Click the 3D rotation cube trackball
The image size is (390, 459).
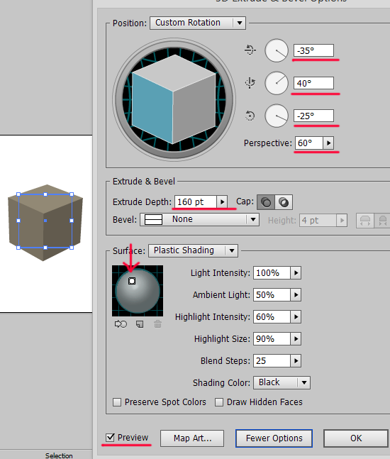174,99
